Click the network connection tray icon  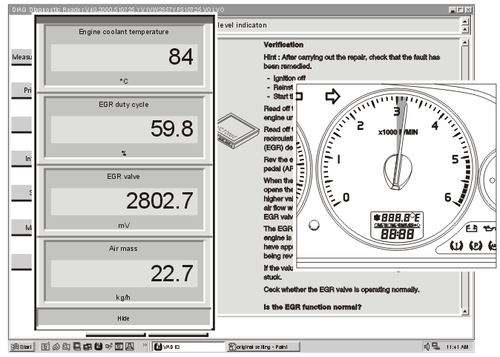click(436, 346)
